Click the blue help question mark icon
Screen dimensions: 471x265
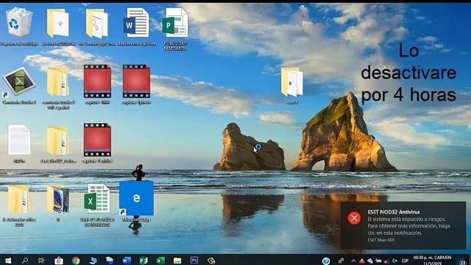[x=326, y=261]
